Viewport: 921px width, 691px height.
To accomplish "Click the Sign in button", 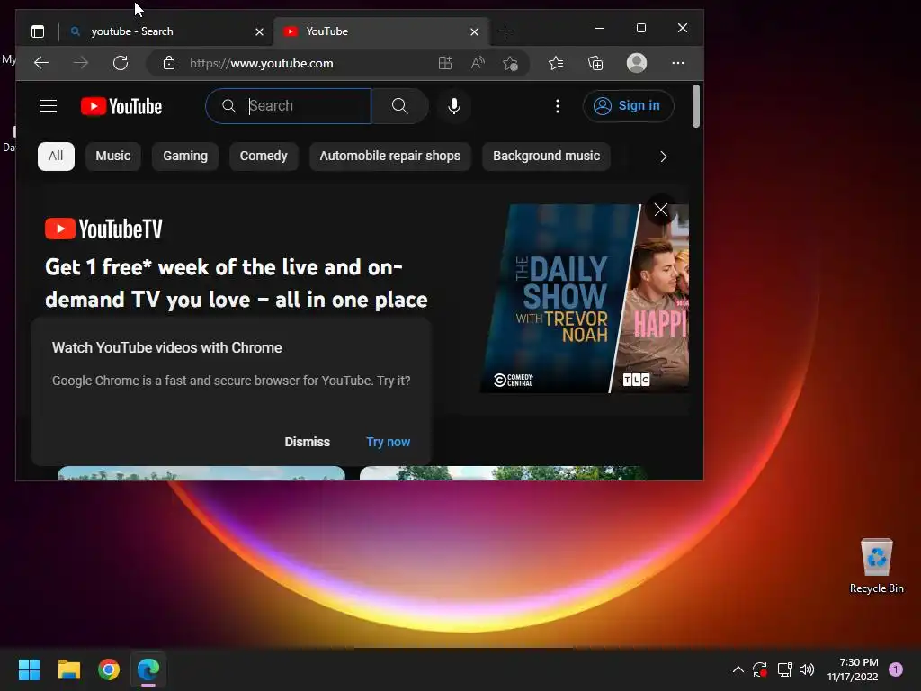I will [627, 106].
